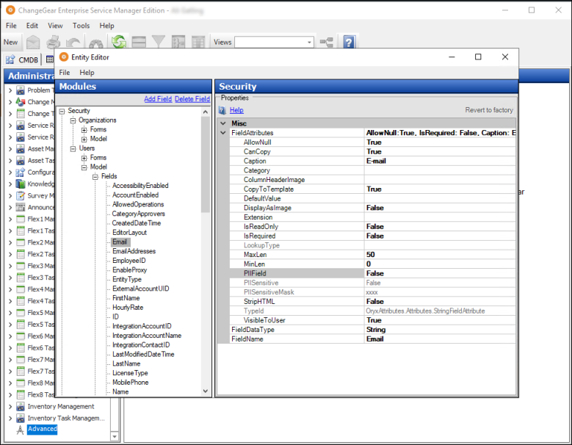
Task: Collapse the Misc property category
Action: click(223, 123)
